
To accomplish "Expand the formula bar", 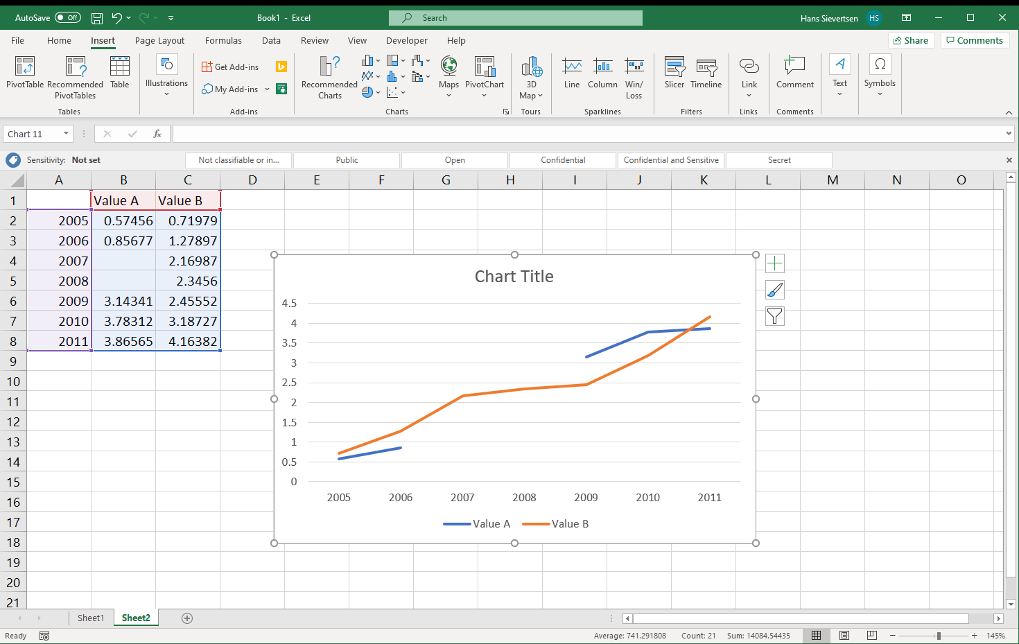I will click(1009, 134).
